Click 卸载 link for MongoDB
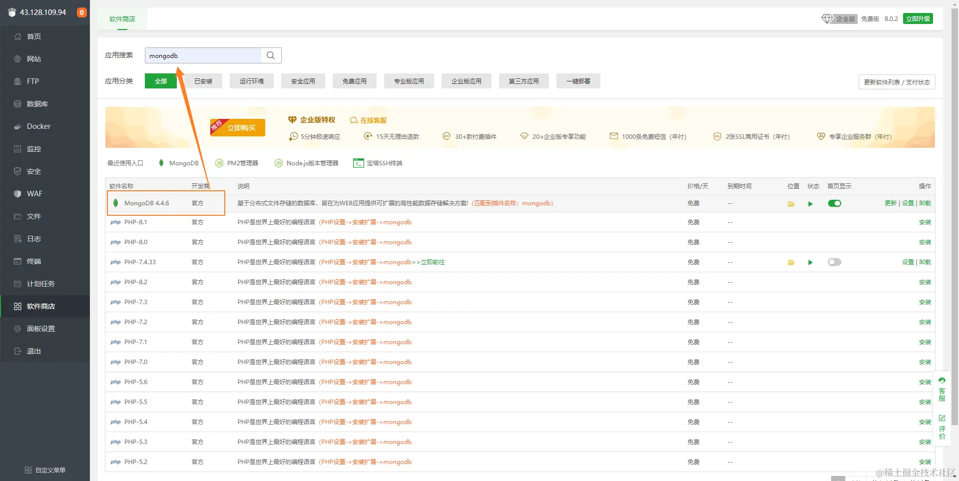Screen dimensions: 959x481 (x=925, y=203)
